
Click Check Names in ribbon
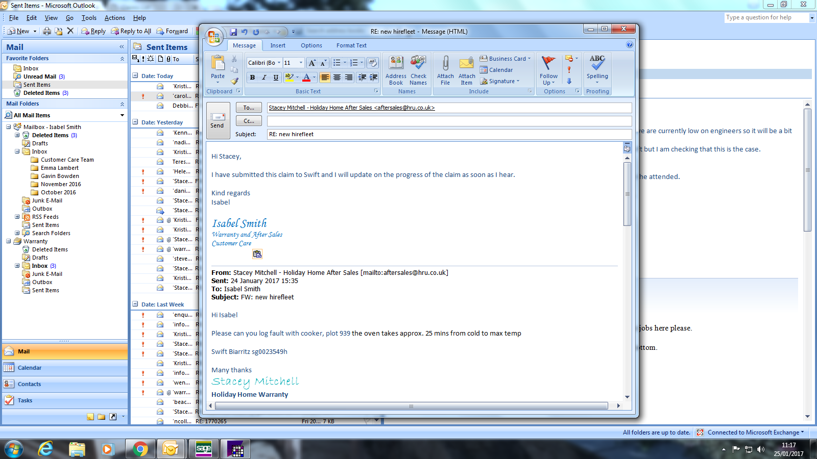pyautogui.click(x=418, y=71)
